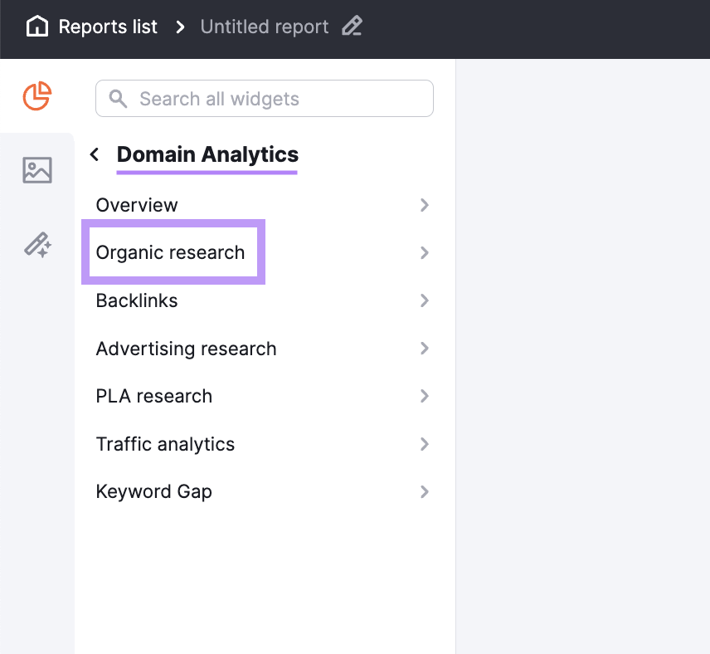The width and height of the screenshot is (710, 654).
Task: Click the breadcrumb arrow after Reports list
Action: point(180,26)
